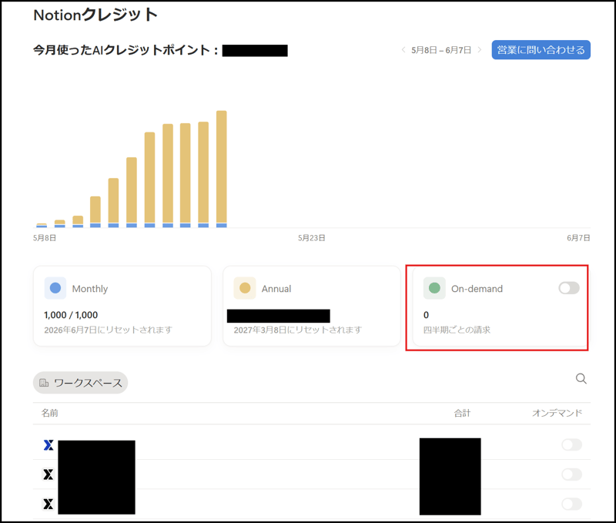
Task: Click the 合計 column header
Action: [462, 413]
